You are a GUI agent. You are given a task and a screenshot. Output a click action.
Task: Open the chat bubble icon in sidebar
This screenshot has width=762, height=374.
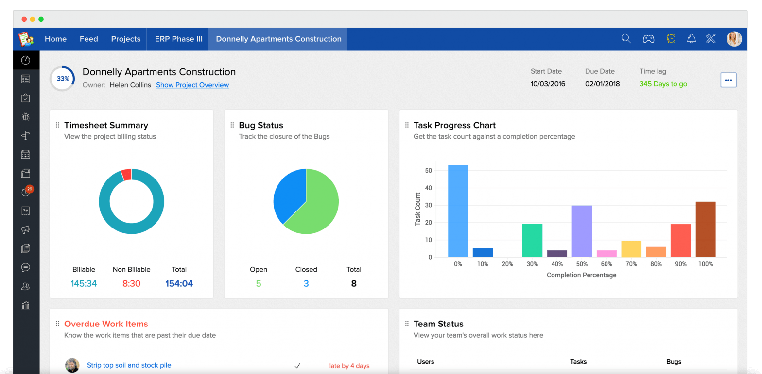(x=26, y=267)
